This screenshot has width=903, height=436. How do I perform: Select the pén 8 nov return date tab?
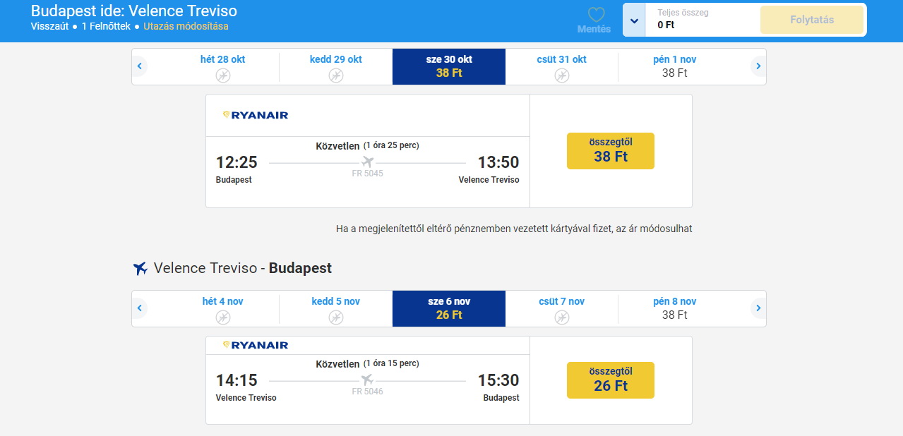tap(675, 308)
